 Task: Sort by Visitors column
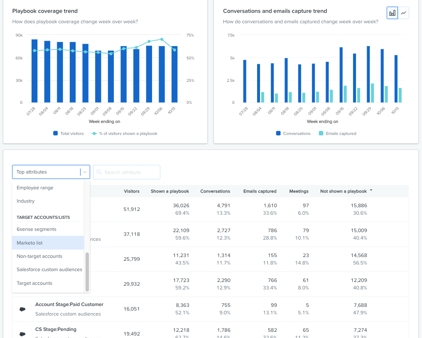[132, 191]
